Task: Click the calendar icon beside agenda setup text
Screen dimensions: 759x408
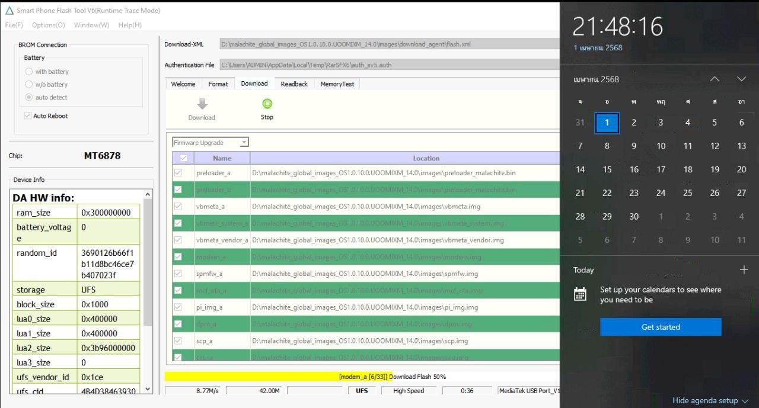Action: click(581, 294)
